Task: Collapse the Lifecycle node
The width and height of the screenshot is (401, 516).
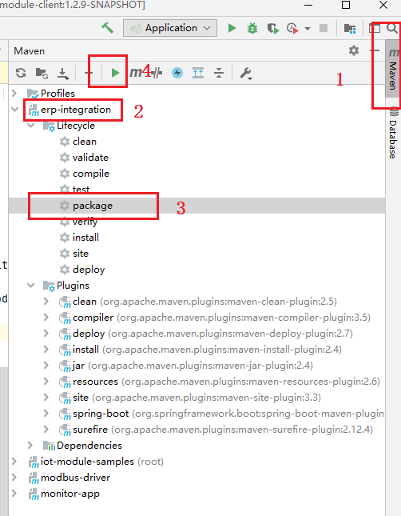Action: pyautogui.click(x=31, y=126)
